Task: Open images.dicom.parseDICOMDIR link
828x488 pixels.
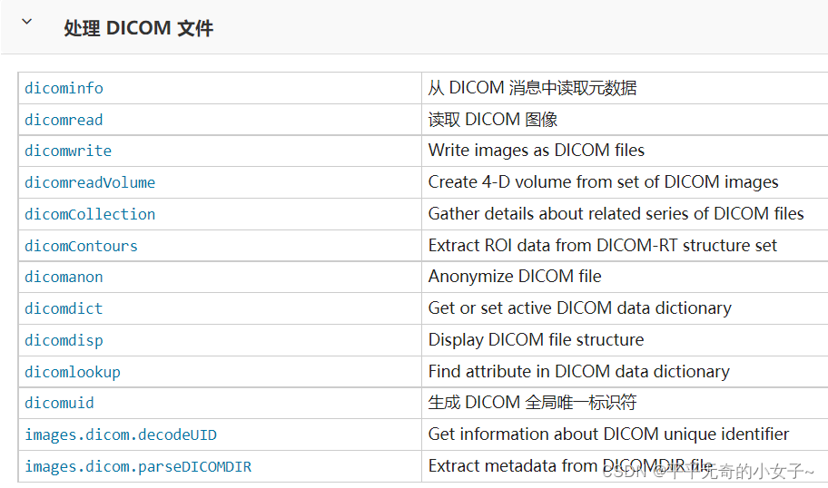Action: tap(138, 466)
